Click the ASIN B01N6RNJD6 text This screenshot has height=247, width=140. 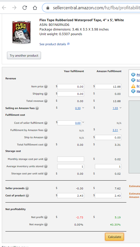coord(54,25)
